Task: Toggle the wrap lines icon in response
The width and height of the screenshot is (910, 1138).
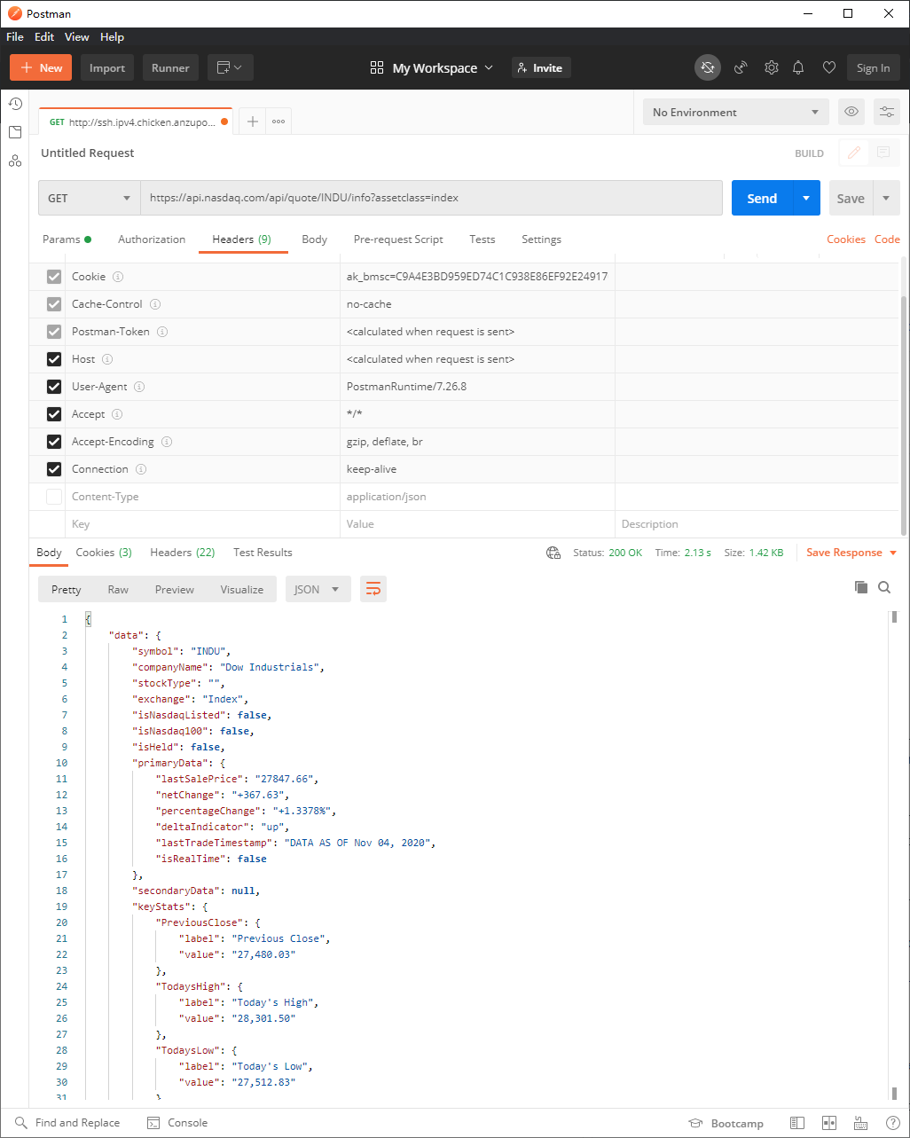Action: click(x=373, y=589)
